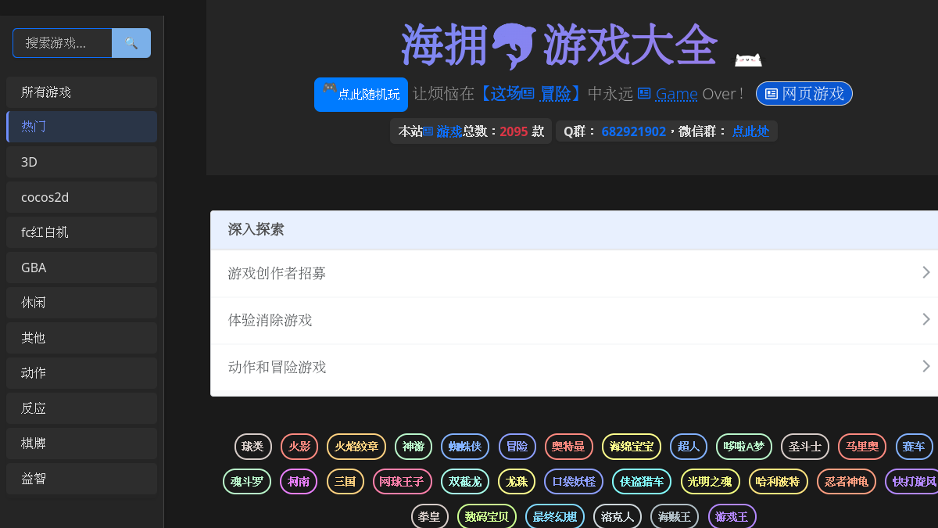Image resolution: width=938 pixels, height=528 pixels.
Task: Click the 神游 tag
Action: point(414,447)
